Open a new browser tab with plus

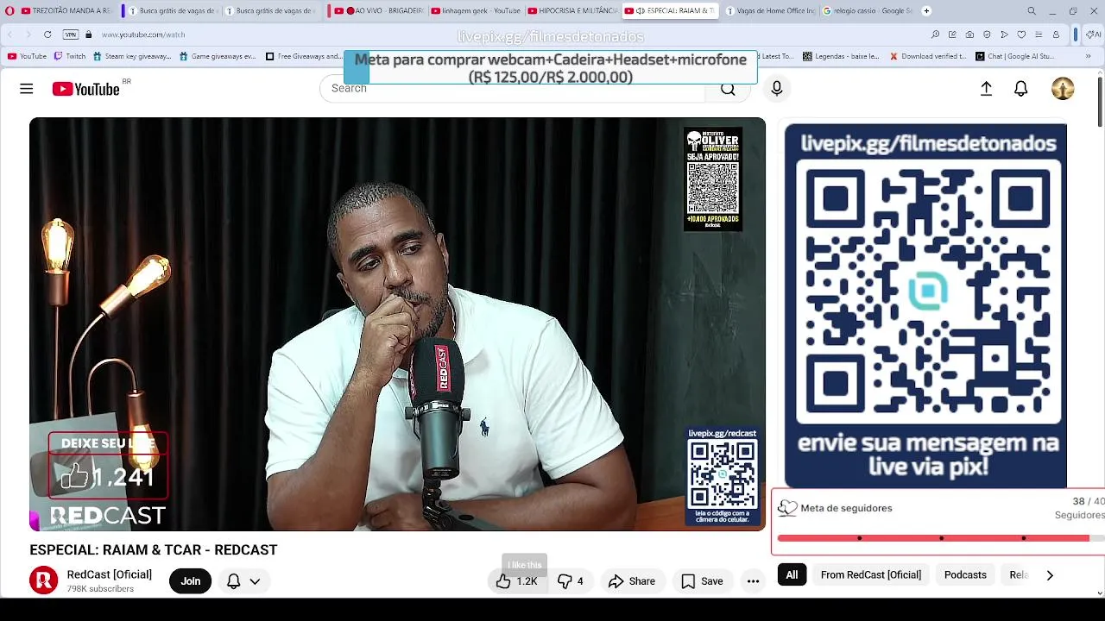(926, 11)
